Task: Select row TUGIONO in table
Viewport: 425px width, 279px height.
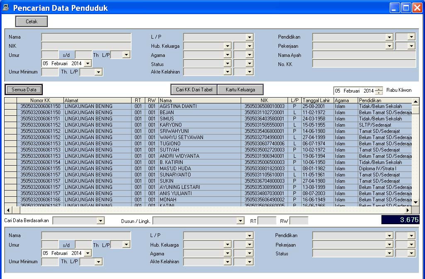Action: 208,144
